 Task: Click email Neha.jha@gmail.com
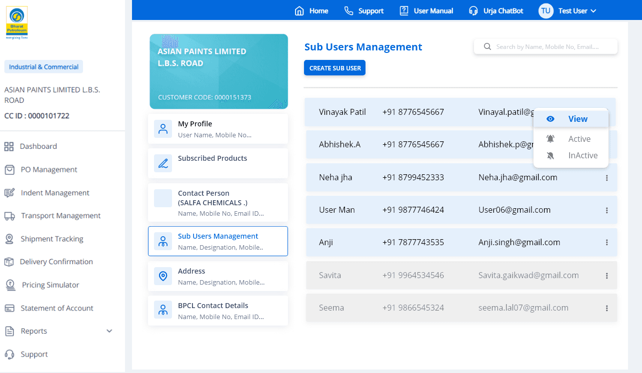(x=517, y=177)
